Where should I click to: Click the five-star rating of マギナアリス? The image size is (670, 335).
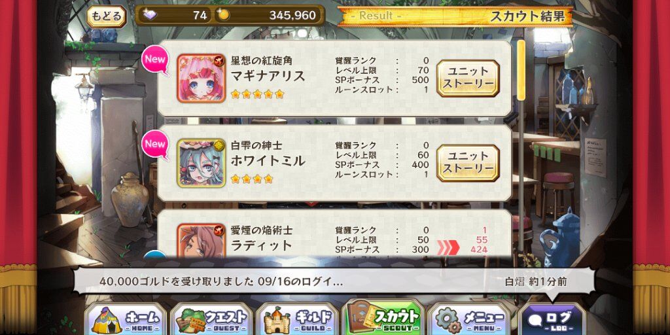pyautogui.click(x=257, y=94)
